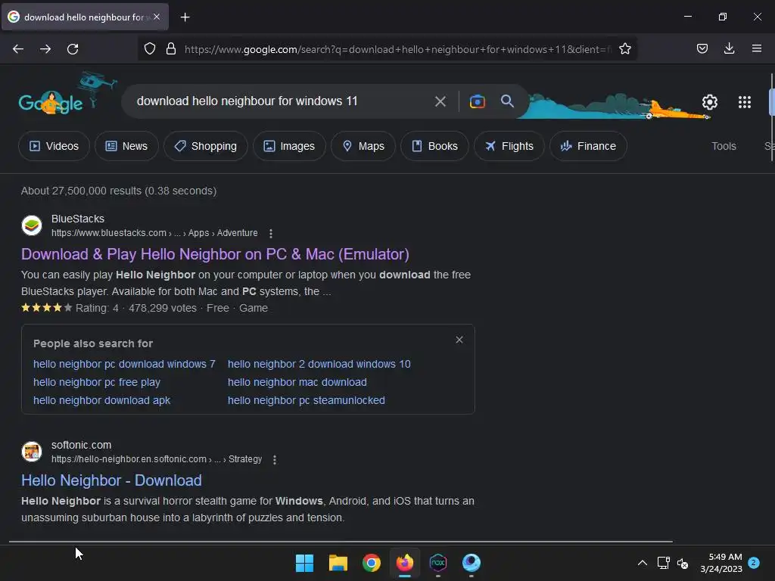
Task: Open Nox player from taskbar
Action: [x=438, y=563]
